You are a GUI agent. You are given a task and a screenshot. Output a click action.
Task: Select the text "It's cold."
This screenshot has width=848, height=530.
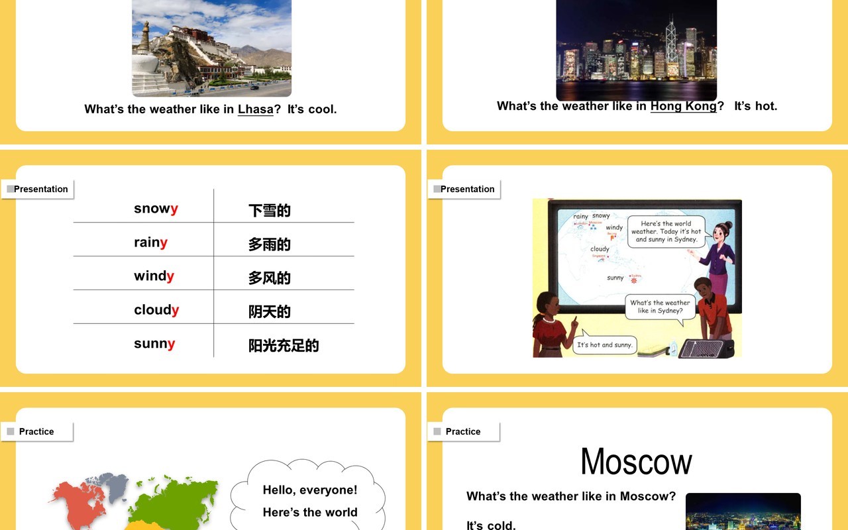point(491,525)
